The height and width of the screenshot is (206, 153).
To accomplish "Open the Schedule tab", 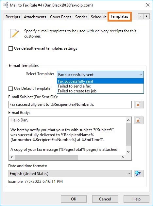I will [x=99, y=17].
